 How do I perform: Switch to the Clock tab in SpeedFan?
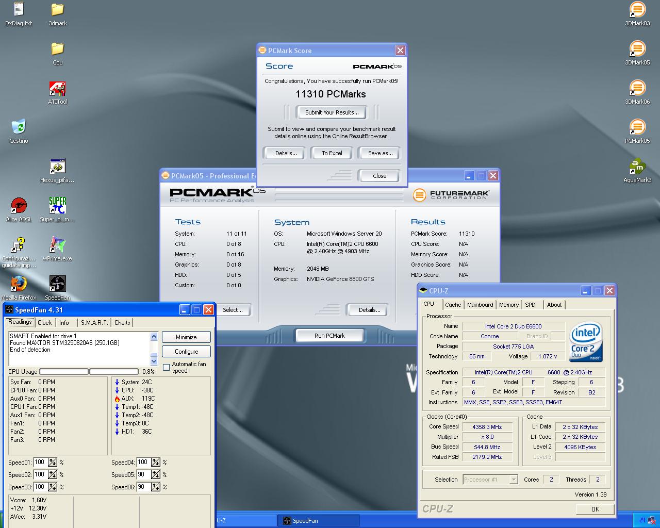pyautogui.click(x=45, y=323)
